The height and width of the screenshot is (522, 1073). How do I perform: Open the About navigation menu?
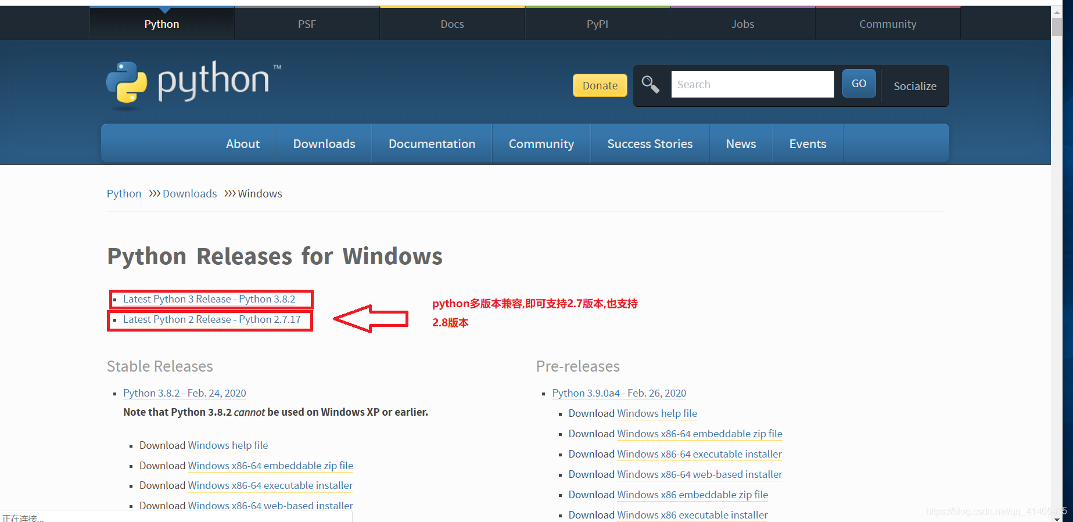[x=243, y=143]
